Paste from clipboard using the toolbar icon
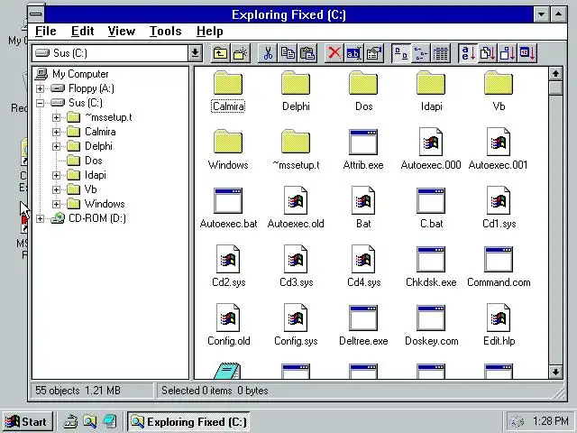577x433 pixels. pyautogui.click(x=307, y=53)
